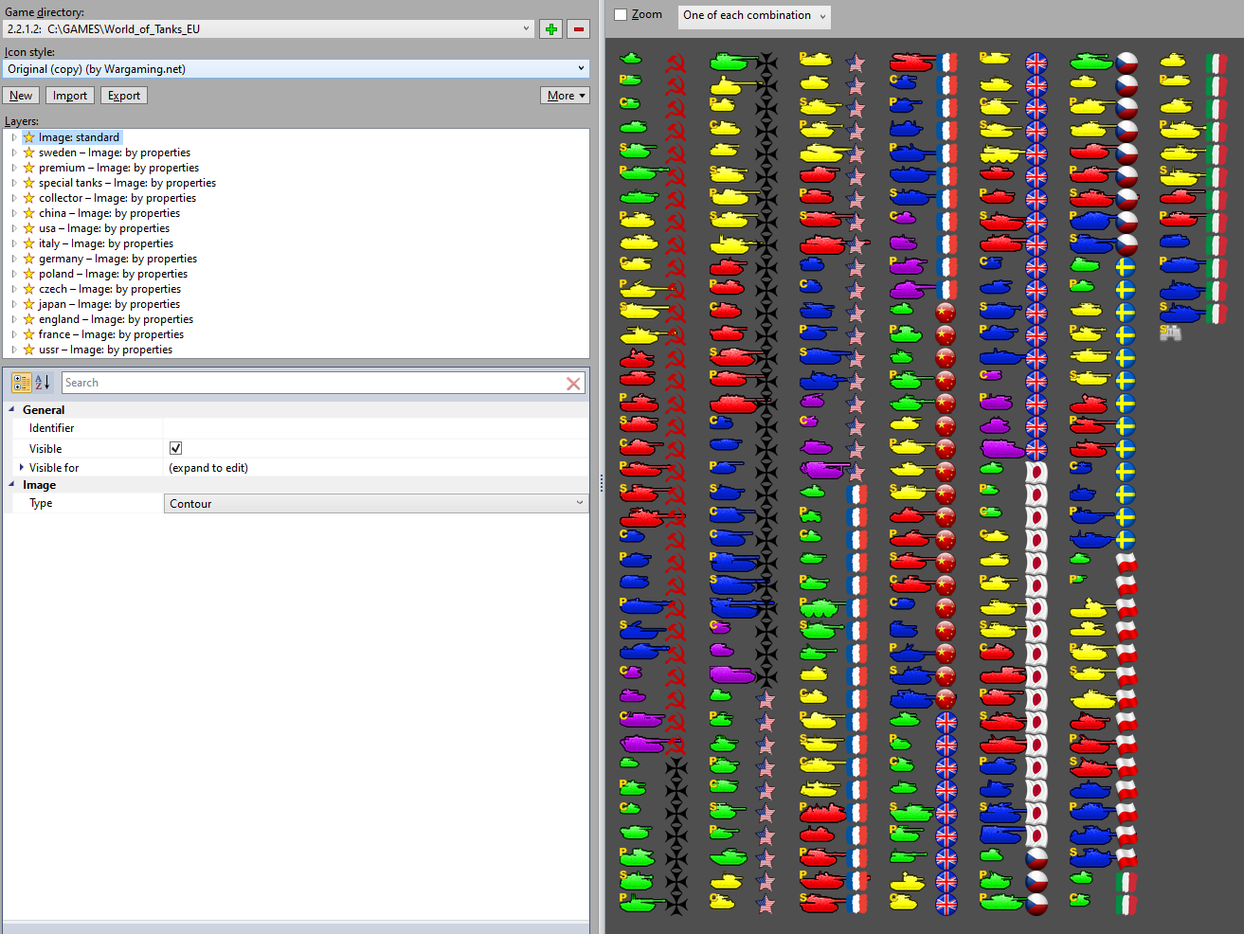Click the Import button
The width and height of the screenshot is (1244, 934).
pos(70,96)
